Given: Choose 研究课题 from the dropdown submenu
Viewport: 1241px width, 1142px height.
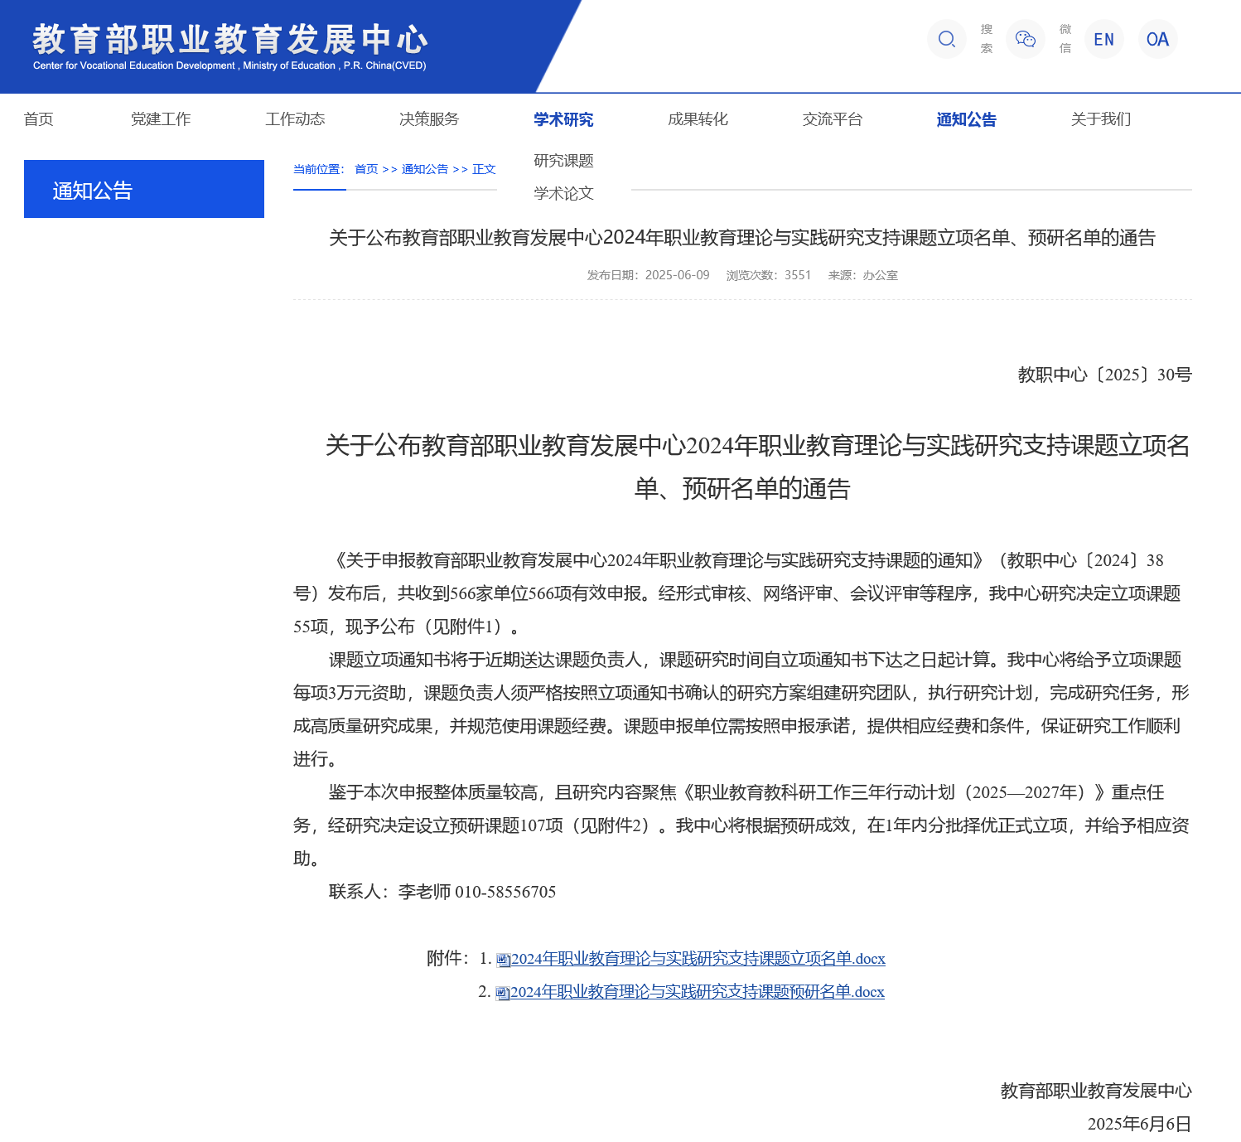Looking at the screenshot, I should (563, 161).
